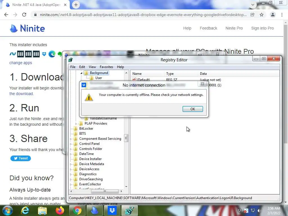Select the DateTime registry key
This screenshot has width=288, height=216.
pyautogui.click(x=86, y=154)
